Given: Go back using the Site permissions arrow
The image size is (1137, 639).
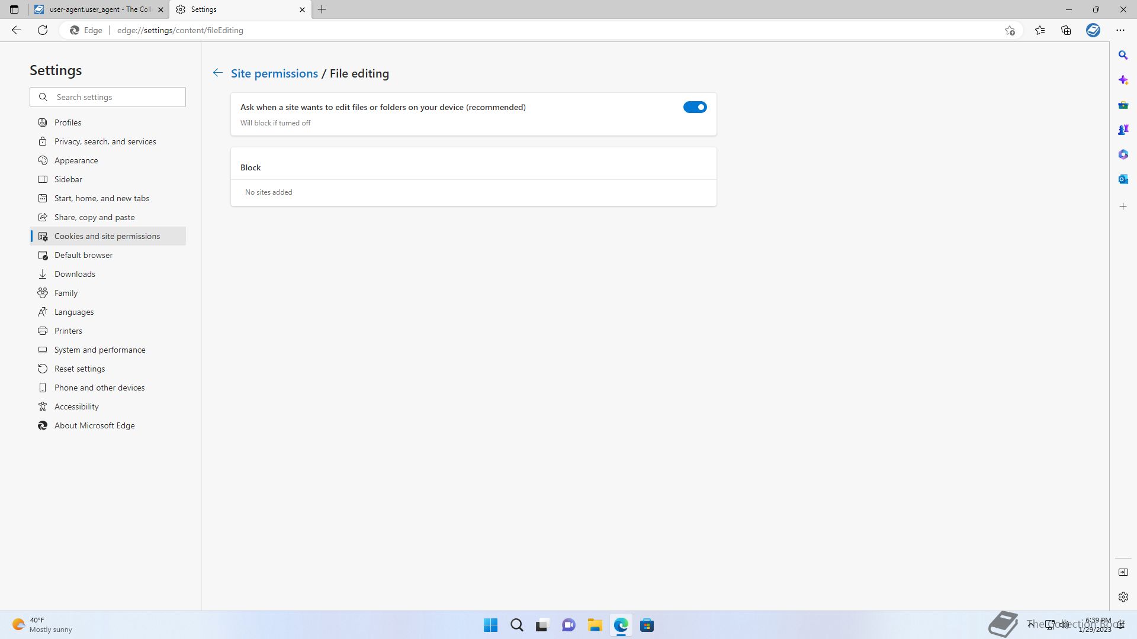Looking at the screenshot, I should 218,73.
